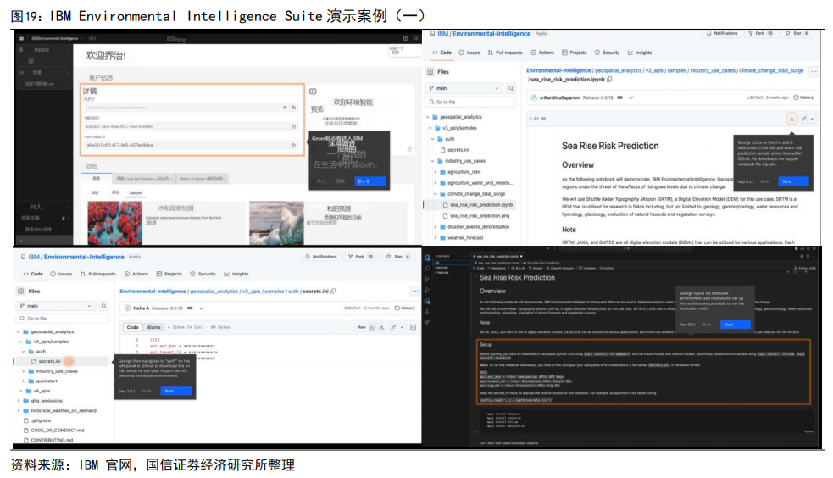Click Next in the VS Code notebook tour popup
The height and width of the screenshot is (478, 833).
736,325
